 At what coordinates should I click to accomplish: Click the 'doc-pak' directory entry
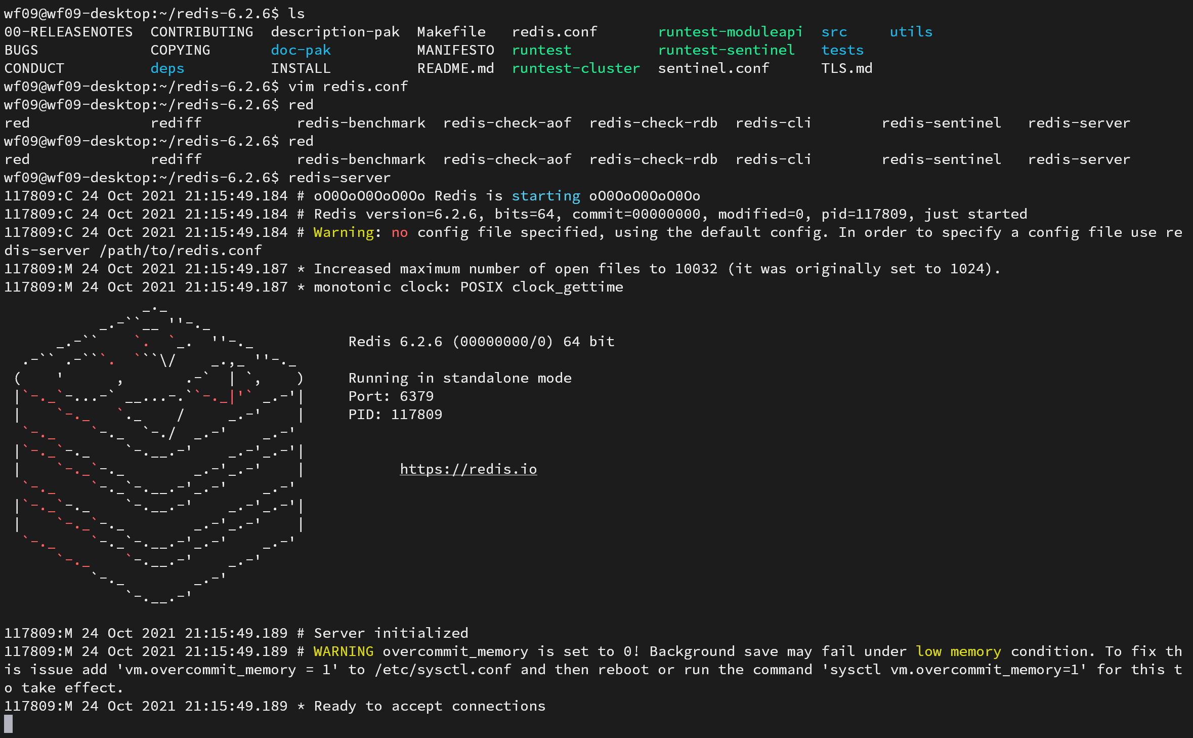point(301,50)
